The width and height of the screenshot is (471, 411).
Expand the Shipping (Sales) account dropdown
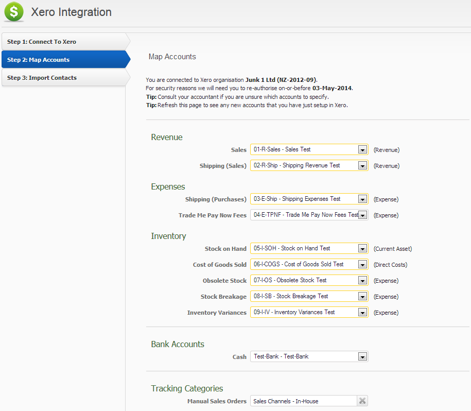[309, 165]
